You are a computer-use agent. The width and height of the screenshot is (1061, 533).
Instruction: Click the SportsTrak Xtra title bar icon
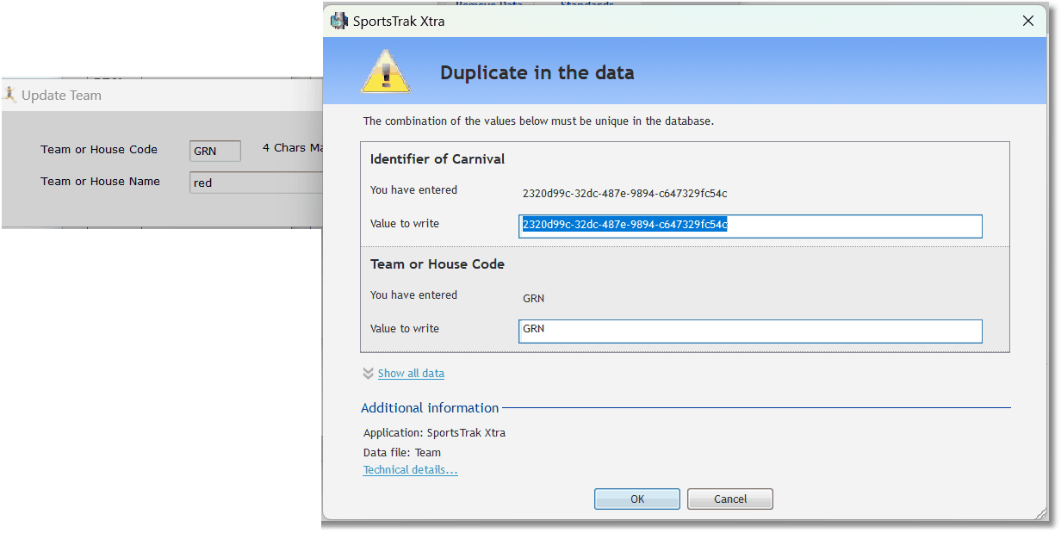coord(339,22)
